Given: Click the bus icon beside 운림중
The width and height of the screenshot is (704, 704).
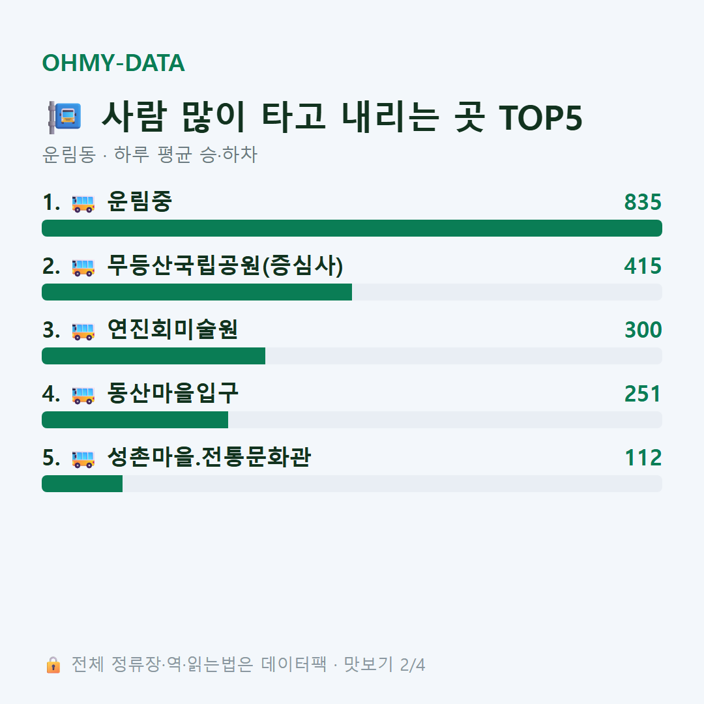Looking at the screenshot, I should point(83,203).
